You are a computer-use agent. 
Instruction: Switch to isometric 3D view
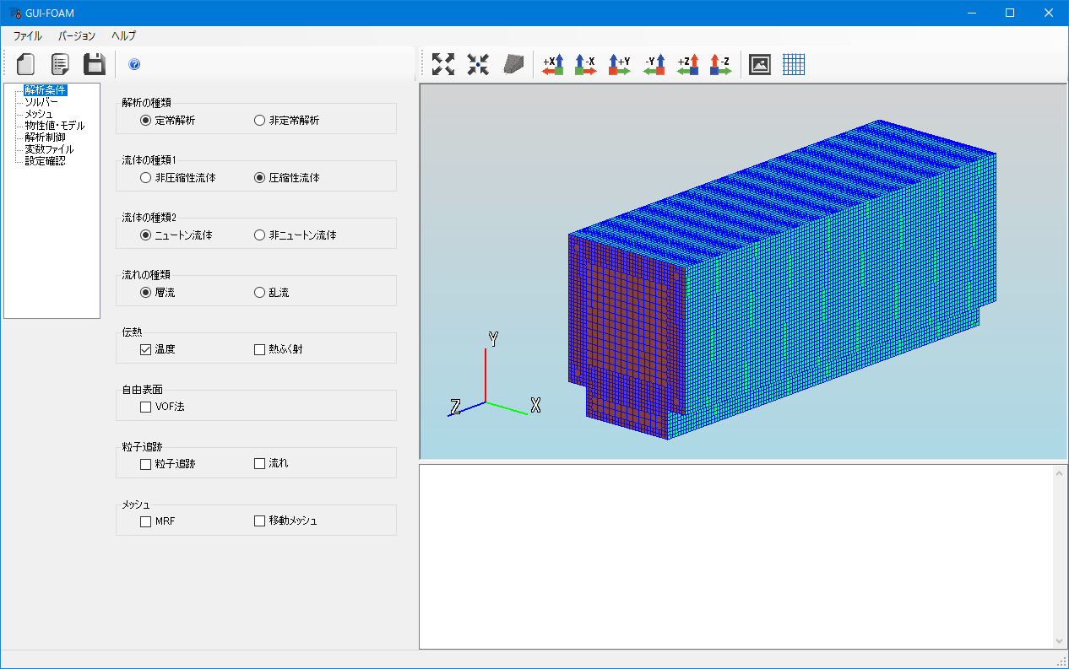(x=513, y=64)
